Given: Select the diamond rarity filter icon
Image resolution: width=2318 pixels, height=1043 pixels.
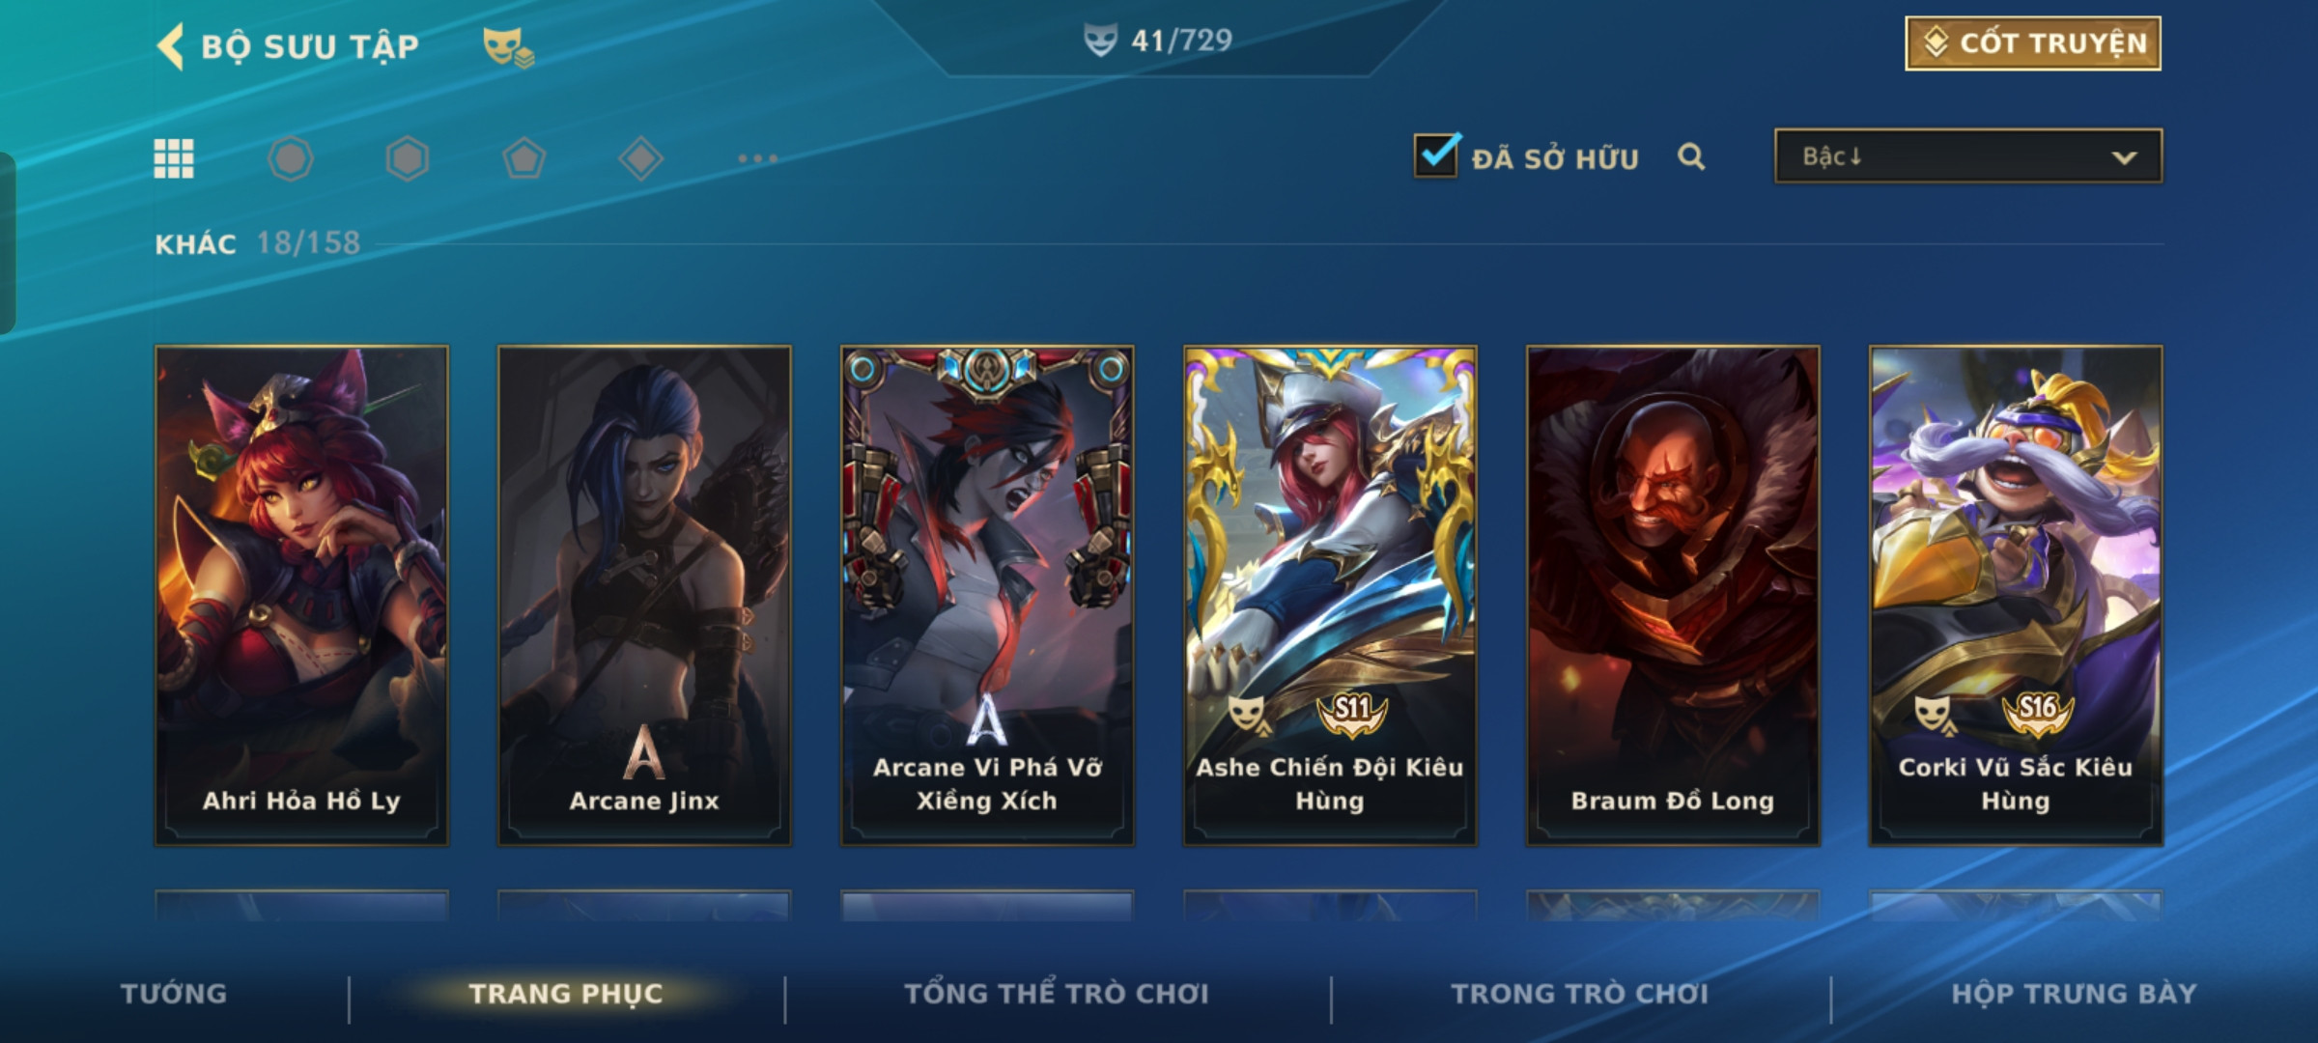Looking at the screenshot, I should tap(640, 158).
